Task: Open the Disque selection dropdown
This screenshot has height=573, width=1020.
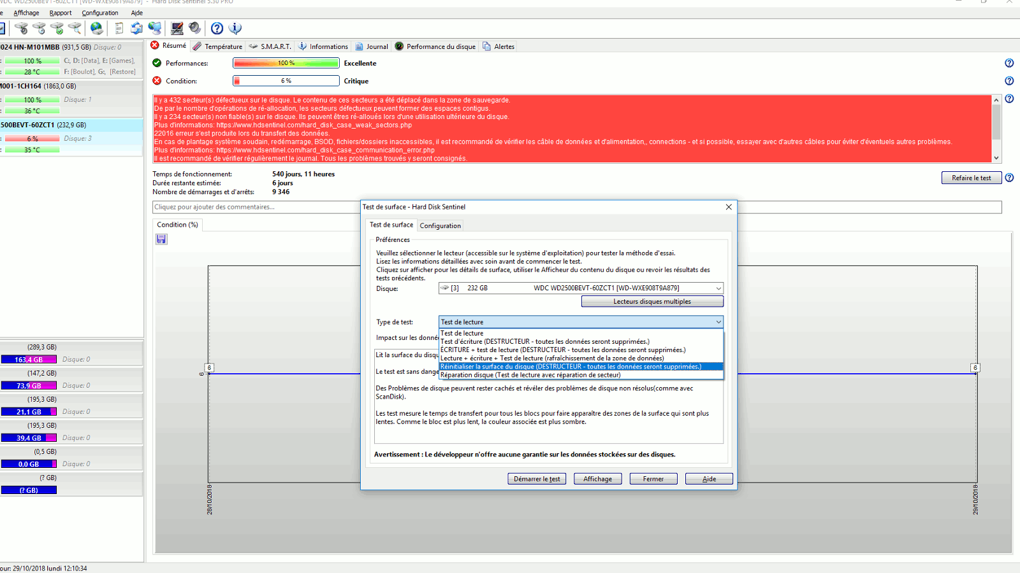Action: (581, 288)
